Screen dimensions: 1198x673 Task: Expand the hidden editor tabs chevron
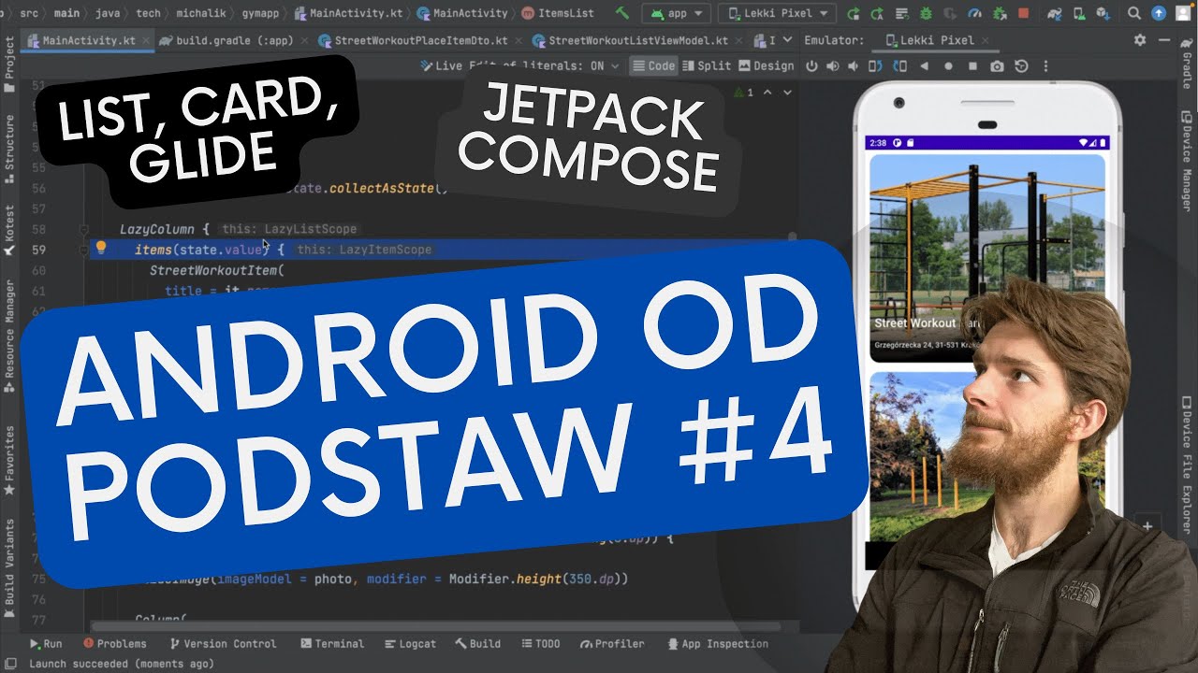[786, 40]
